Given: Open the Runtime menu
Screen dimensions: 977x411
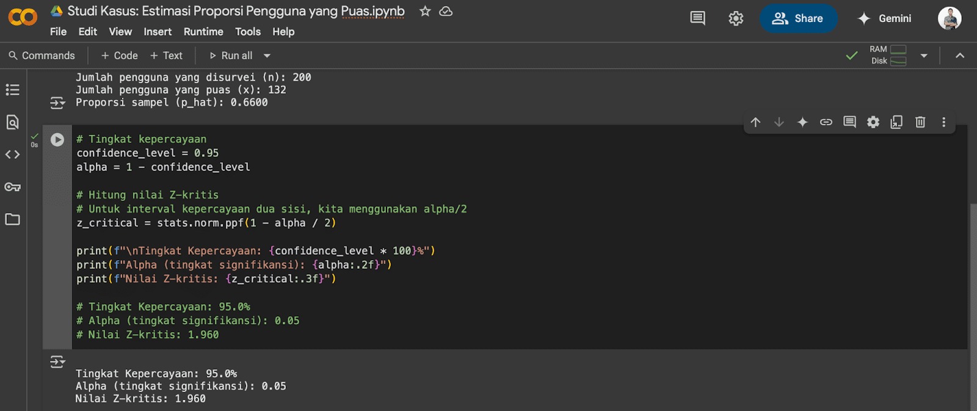Looking at the screenshot, I should (203, 32).
